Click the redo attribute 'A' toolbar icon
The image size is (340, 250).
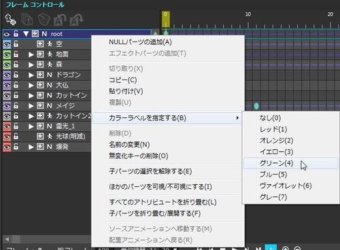pos(76,20)
